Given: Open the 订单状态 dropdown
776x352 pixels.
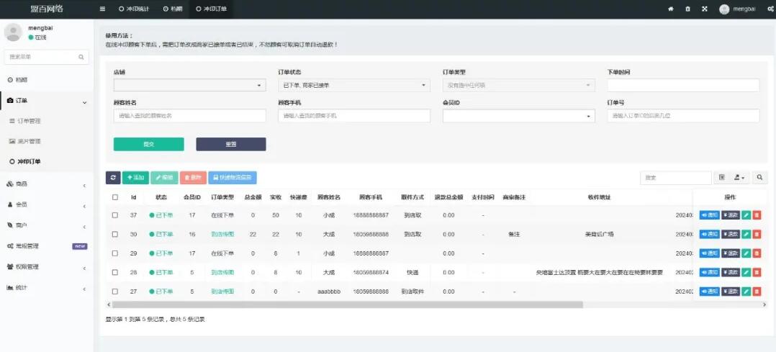Looking at the screenshot, I should (x=354, y=85).
